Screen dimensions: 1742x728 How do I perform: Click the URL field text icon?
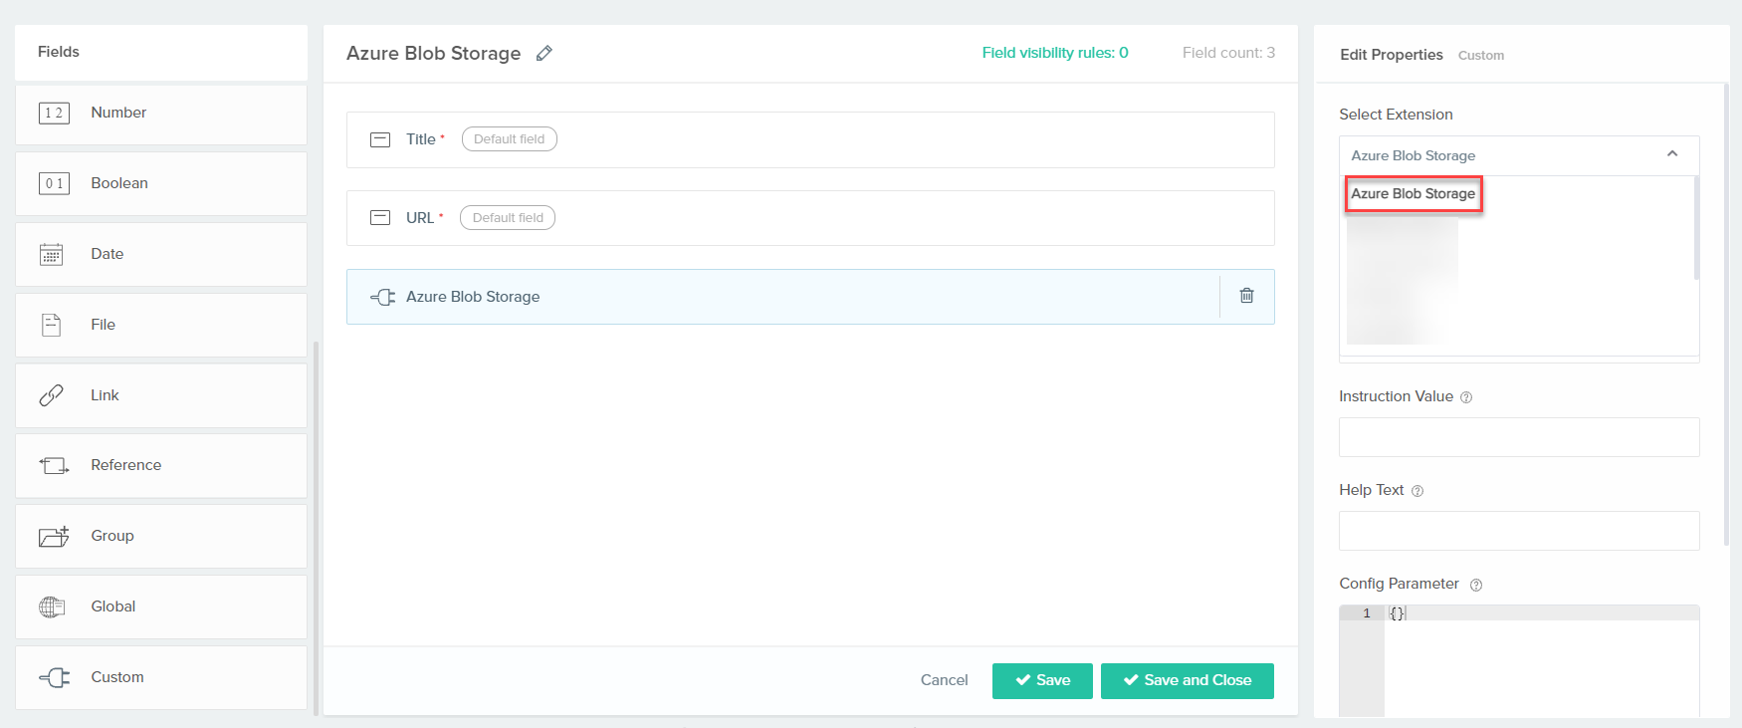[380, 218]
